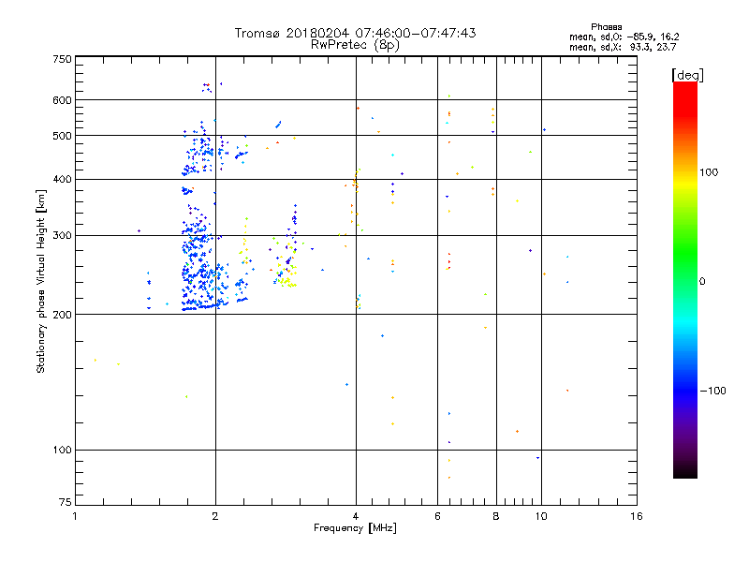Click y-axis tick label '500'
The width and height of the screenshot is (749, 562).
62,136
